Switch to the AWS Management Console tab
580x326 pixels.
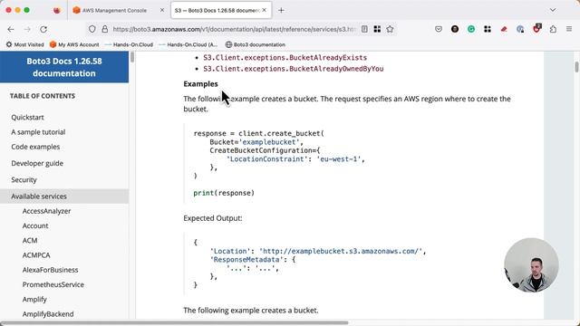tap(119, 10)
